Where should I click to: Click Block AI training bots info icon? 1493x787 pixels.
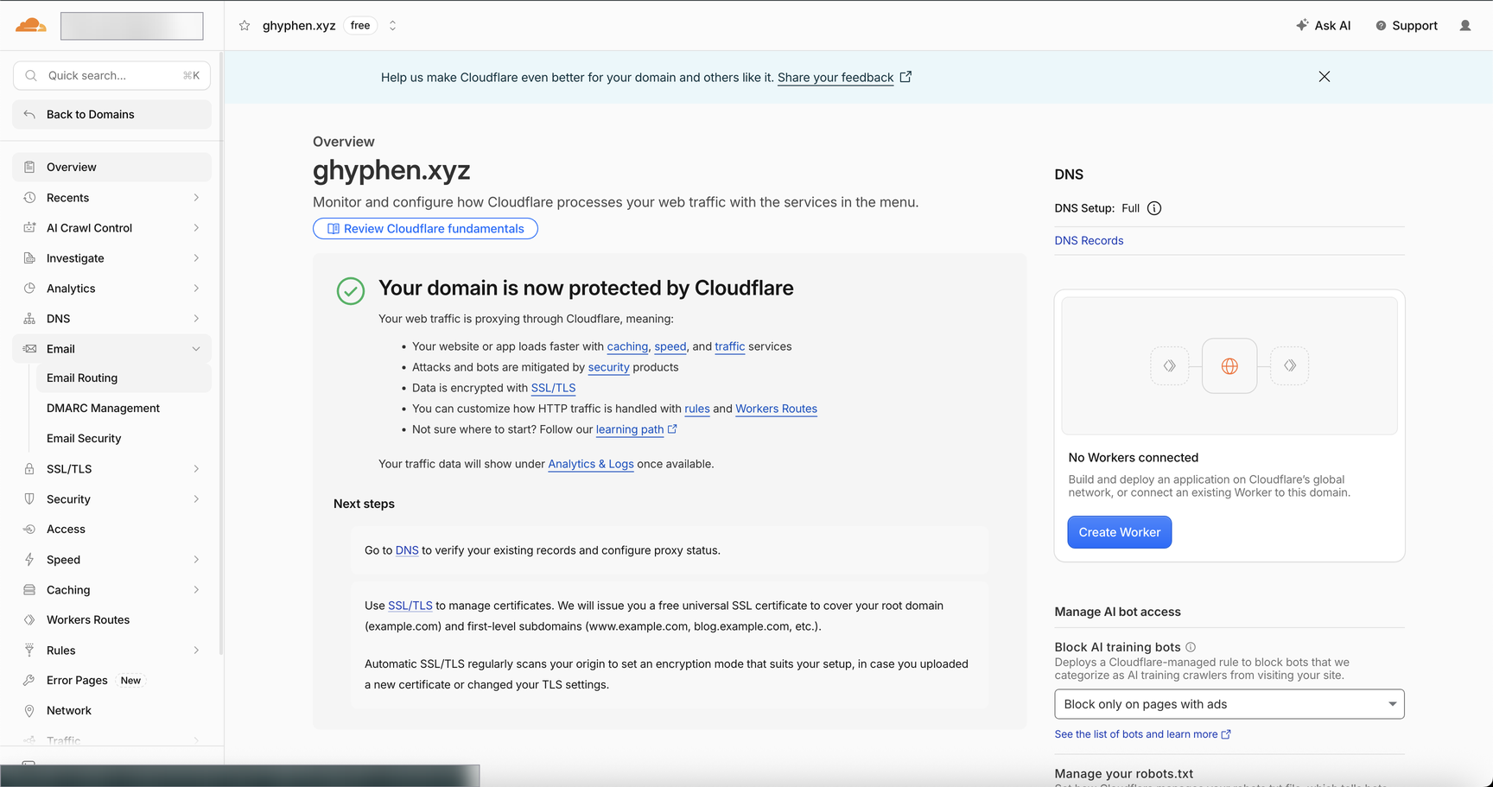[x=1191, y=647]
